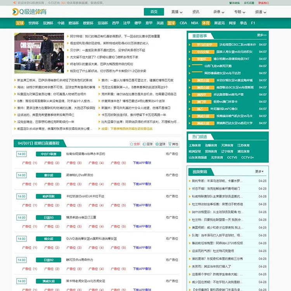Select the 足球 filter with ball icon

click(148, 144)
